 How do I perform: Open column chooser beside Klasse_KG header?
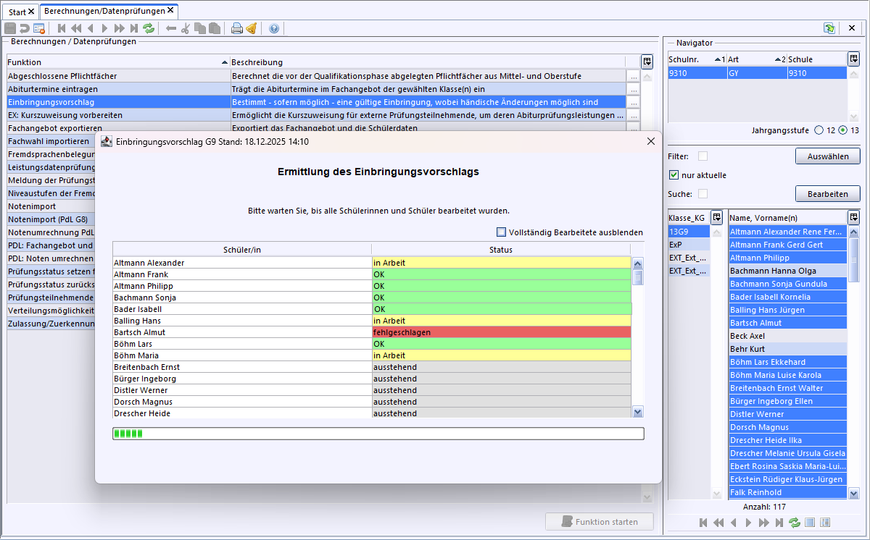(716, 217)
